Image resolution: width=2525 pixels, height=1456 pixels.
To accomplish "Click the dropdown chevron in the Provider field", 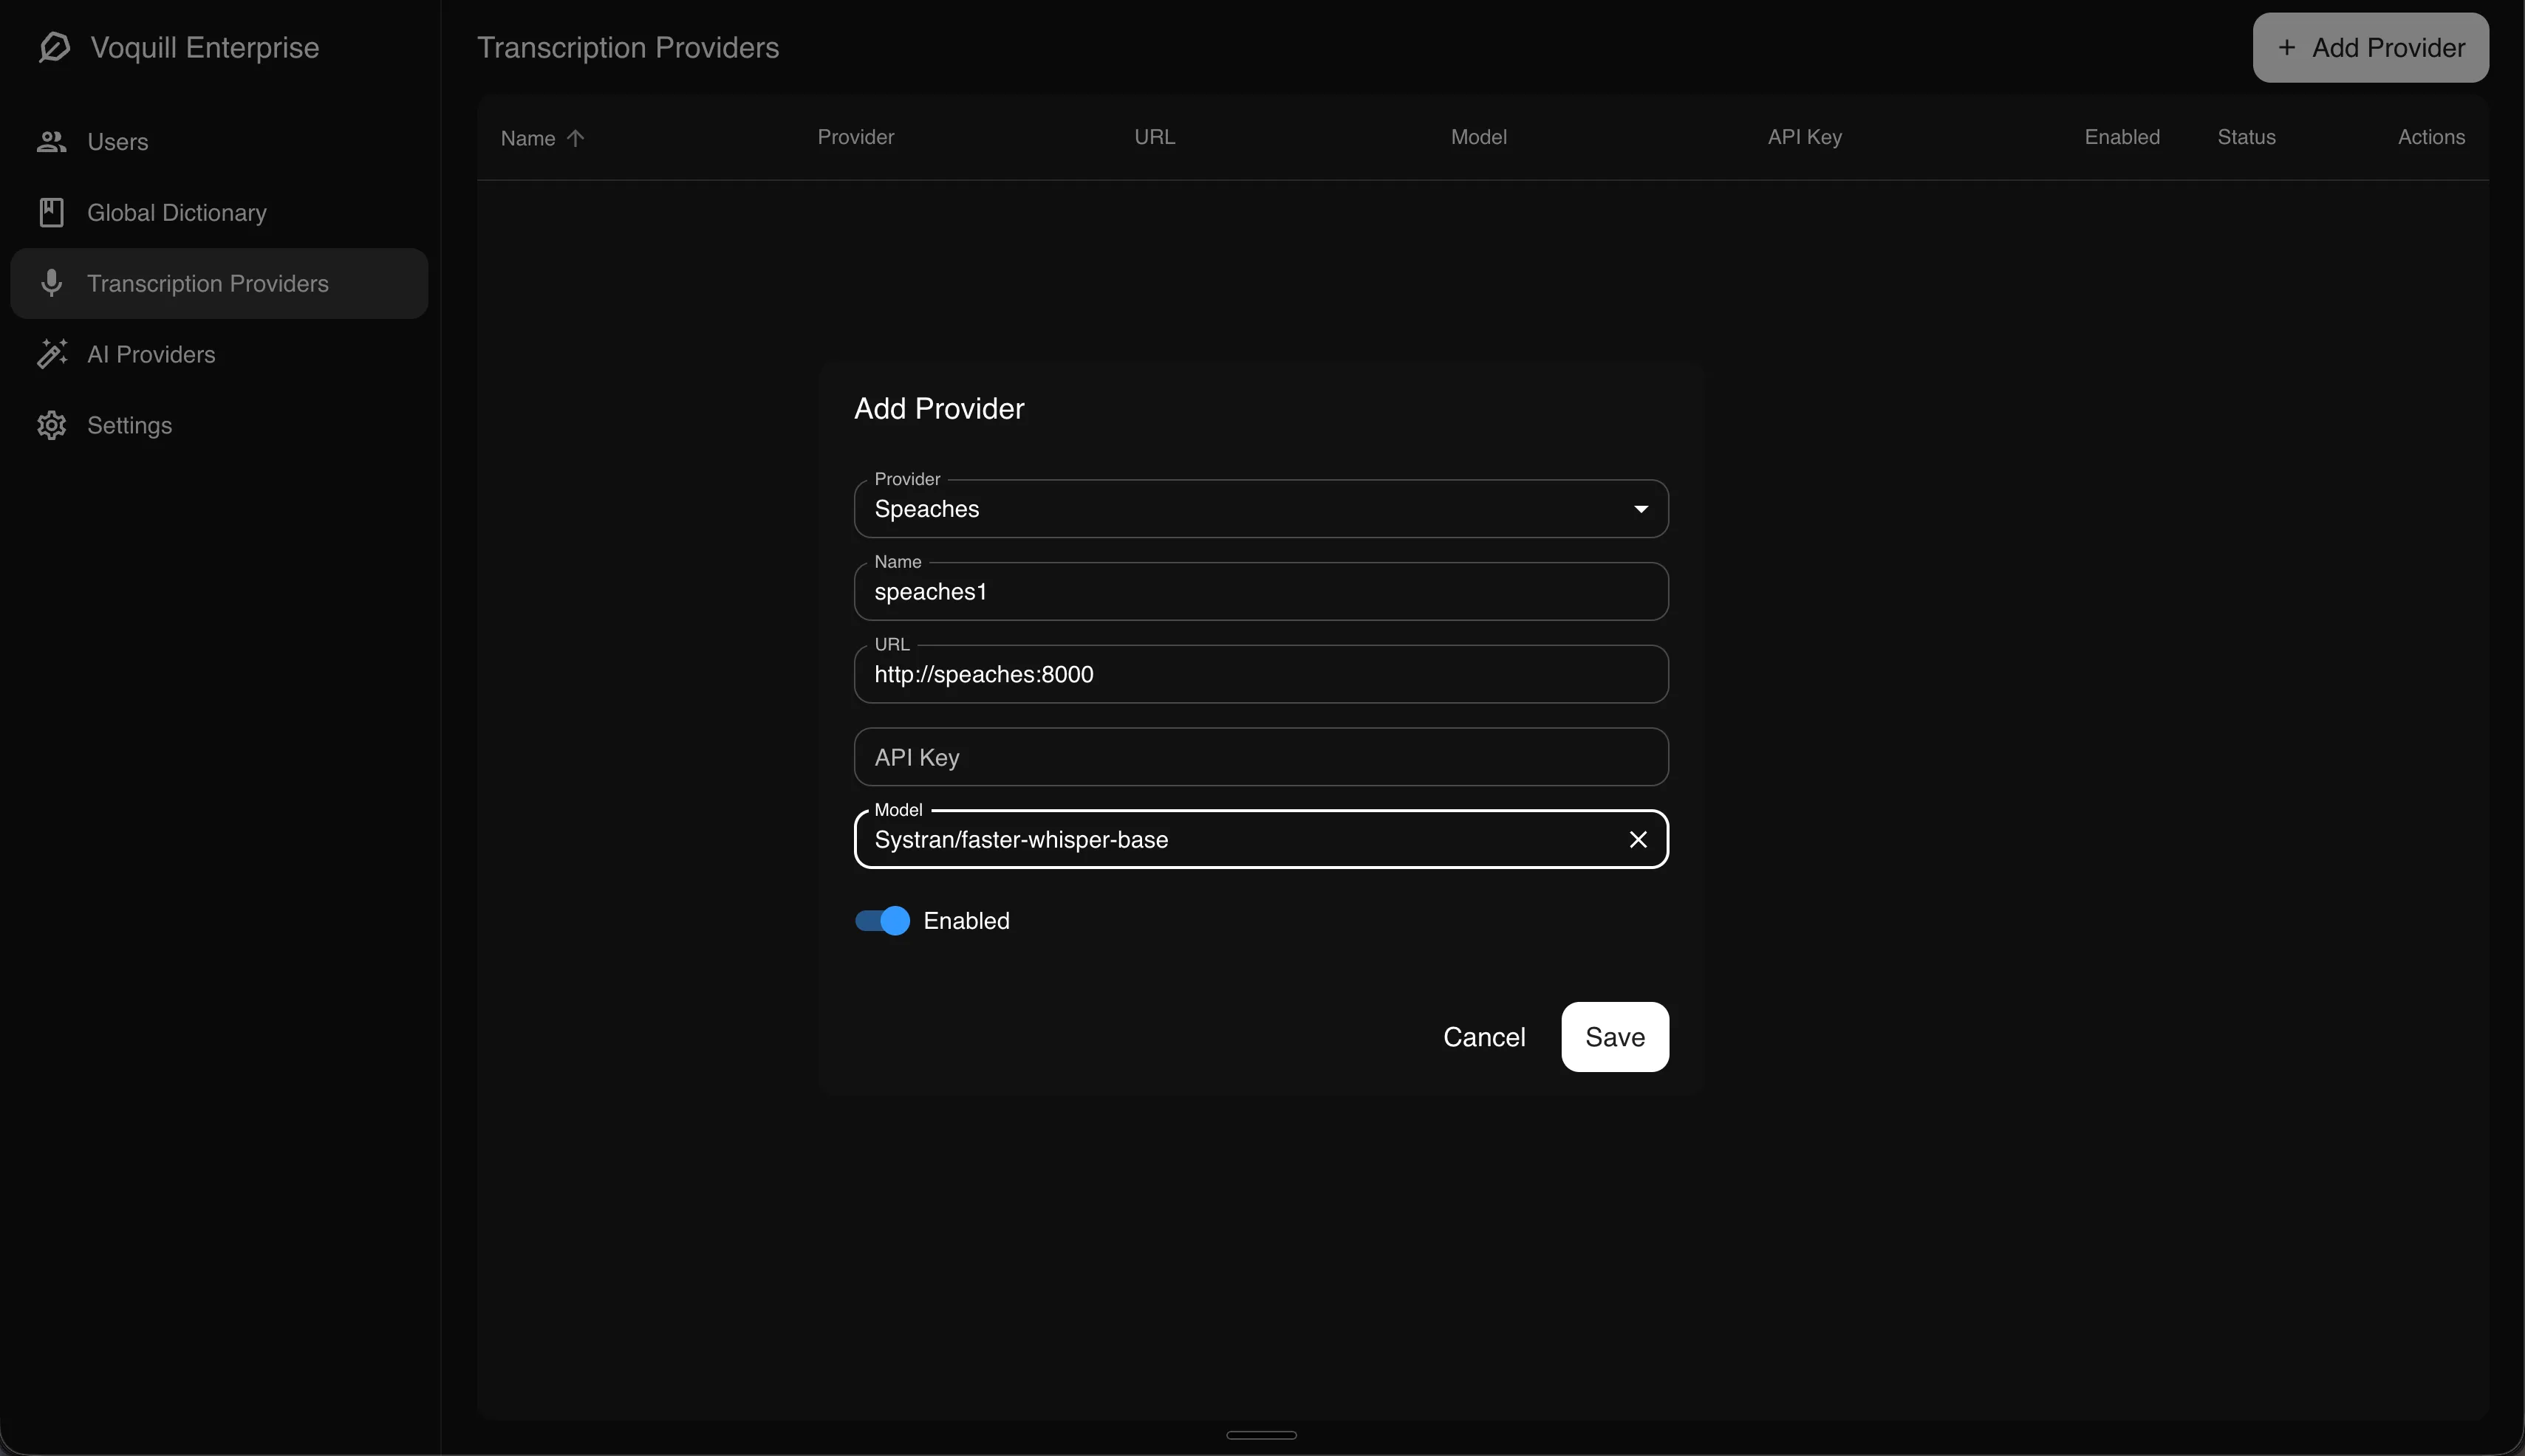I will pyautogui.click(x=1640, y=508).
